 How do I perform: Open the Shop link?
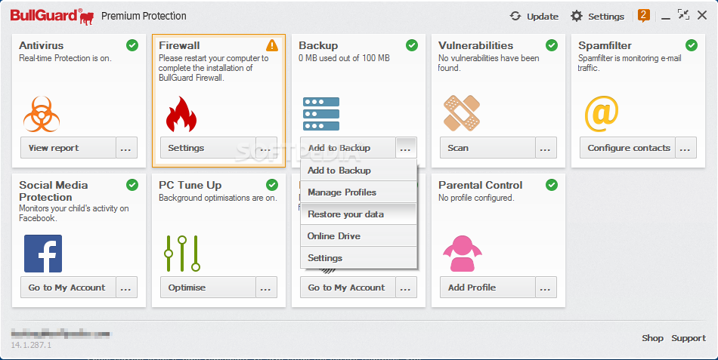tap(652, 338)
